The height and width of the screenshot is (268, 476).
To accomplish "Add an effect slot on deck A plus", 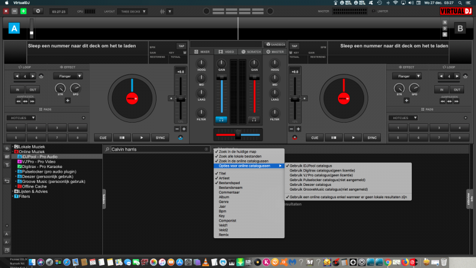I will click(68, 101).
